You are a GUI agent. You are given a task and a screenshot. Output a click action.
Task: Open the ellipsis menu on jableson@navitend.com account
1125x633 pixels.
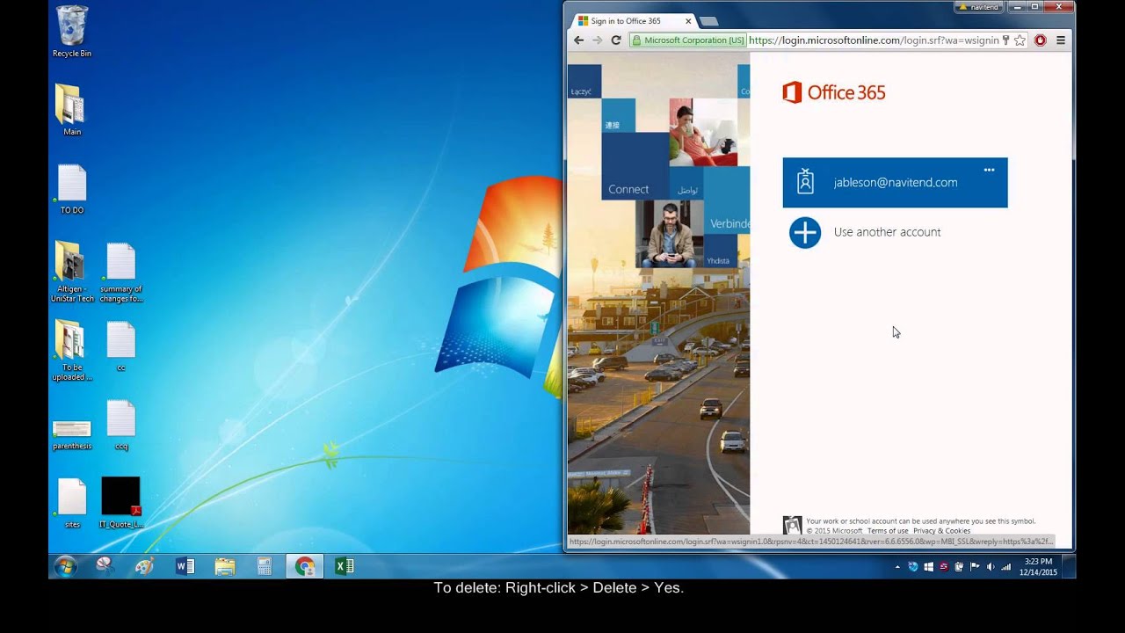[989, 170]
